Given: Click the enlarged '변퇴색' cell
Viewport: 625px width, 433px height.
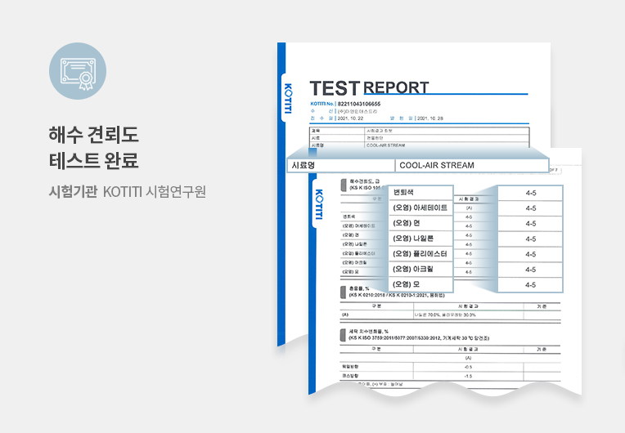Looking at the screenshot, I should [x=421, y=193].
